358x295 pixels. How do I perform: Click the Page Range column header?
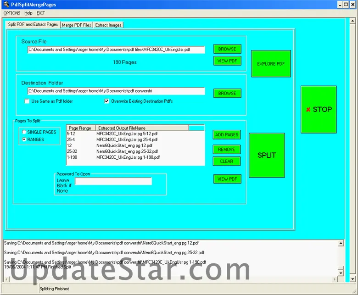point(81,128)
